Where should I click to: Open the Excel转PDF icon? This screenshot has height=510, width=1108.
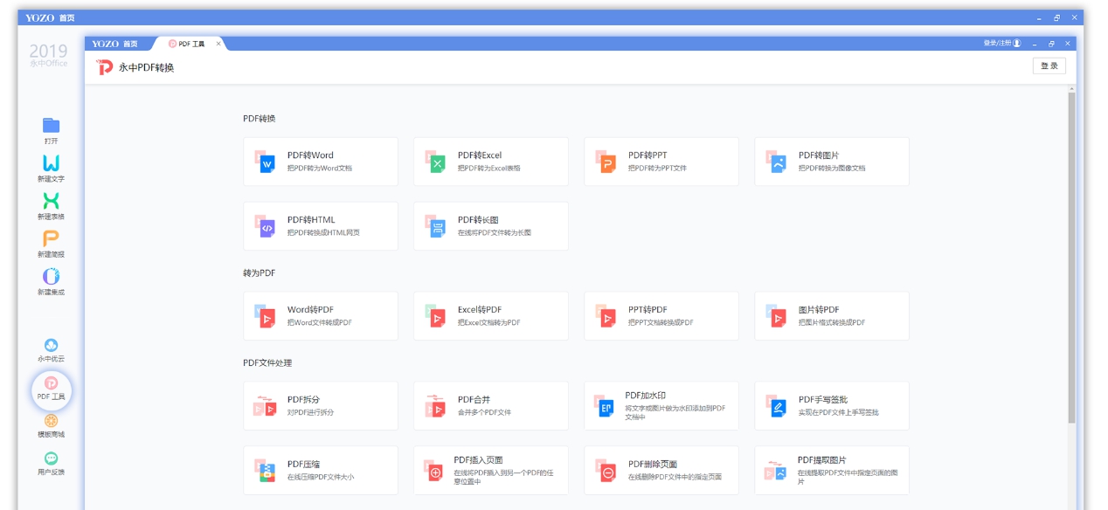435,316
